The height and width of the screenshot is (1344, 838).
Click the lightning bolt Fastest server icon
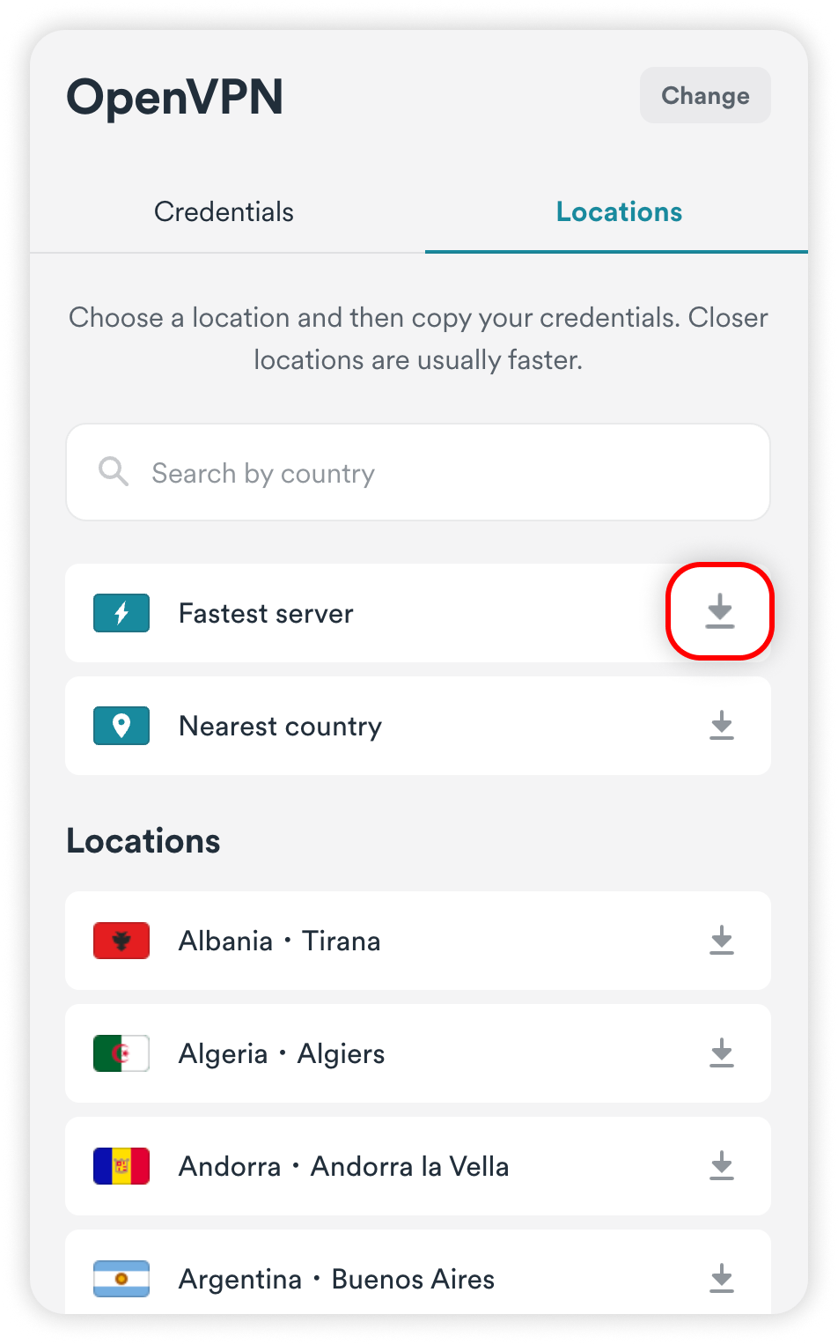coord(121,613)
